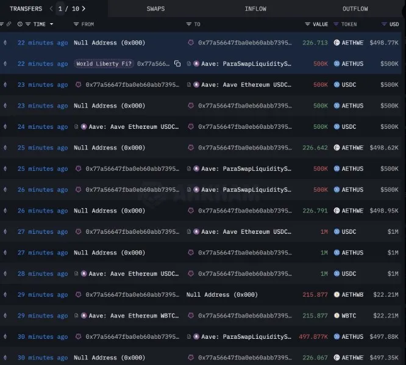The image size is (406, 365).
Task: Open Aave Ethereum USDC sender at 28 minutes
Action: (134, 273)
